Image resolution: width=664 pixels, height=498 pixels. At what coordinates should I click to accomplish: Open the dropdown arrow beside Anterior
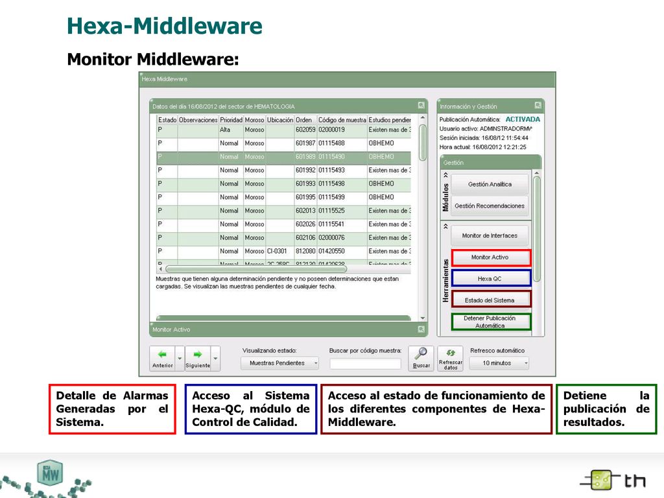click(180, 358)
